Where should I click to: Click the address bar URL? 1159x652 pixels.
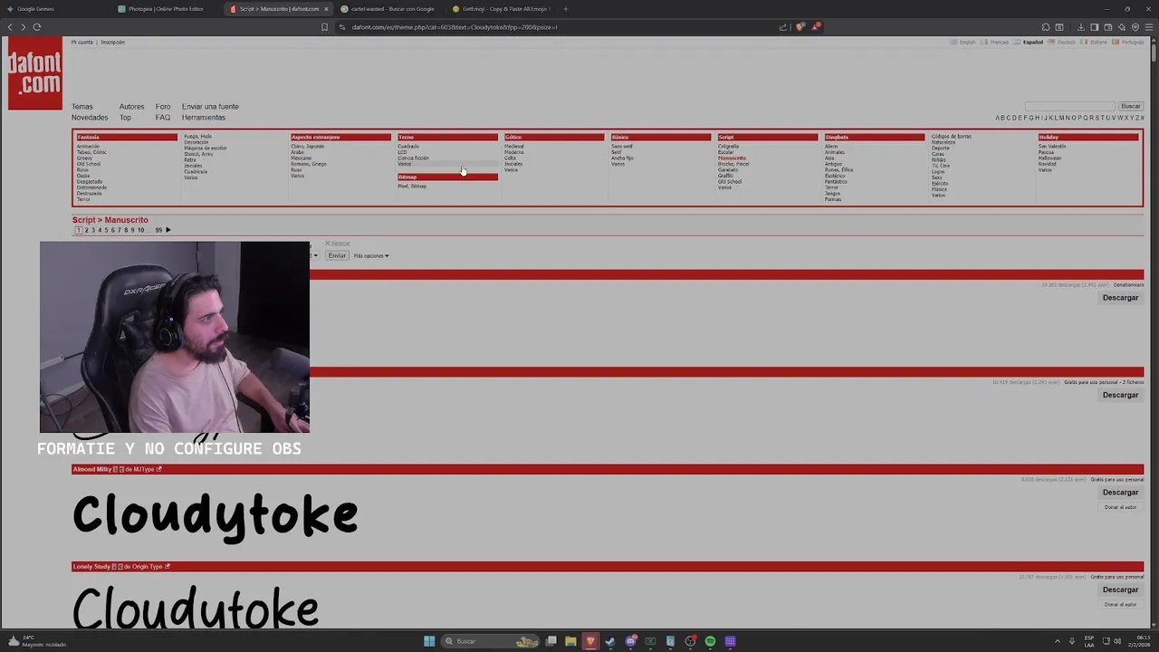click(454, 27)
